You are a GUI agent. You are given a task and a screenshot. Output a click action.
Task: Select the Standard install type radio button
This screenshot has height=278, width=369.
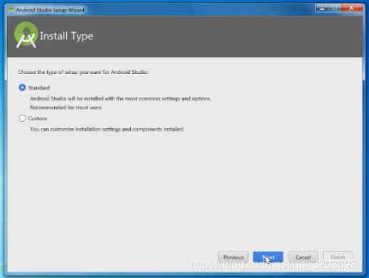click(x=22, y=87)
